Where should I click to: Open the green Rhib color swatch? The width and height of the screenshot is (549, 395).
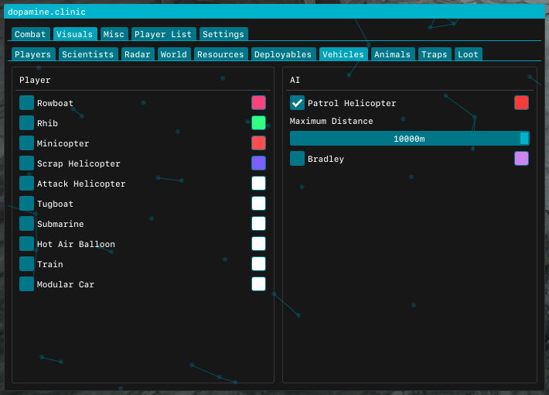click(x=258, y=123)
